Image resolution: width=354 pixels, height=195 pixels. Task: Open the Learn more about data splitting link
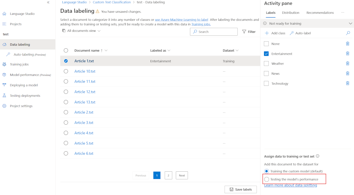291,185
